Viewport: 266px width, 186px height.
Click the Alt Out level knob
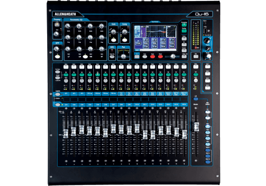pos(208,56)
